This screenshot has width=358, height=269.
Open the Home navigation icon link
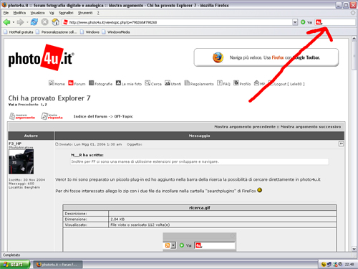(57, 83)
